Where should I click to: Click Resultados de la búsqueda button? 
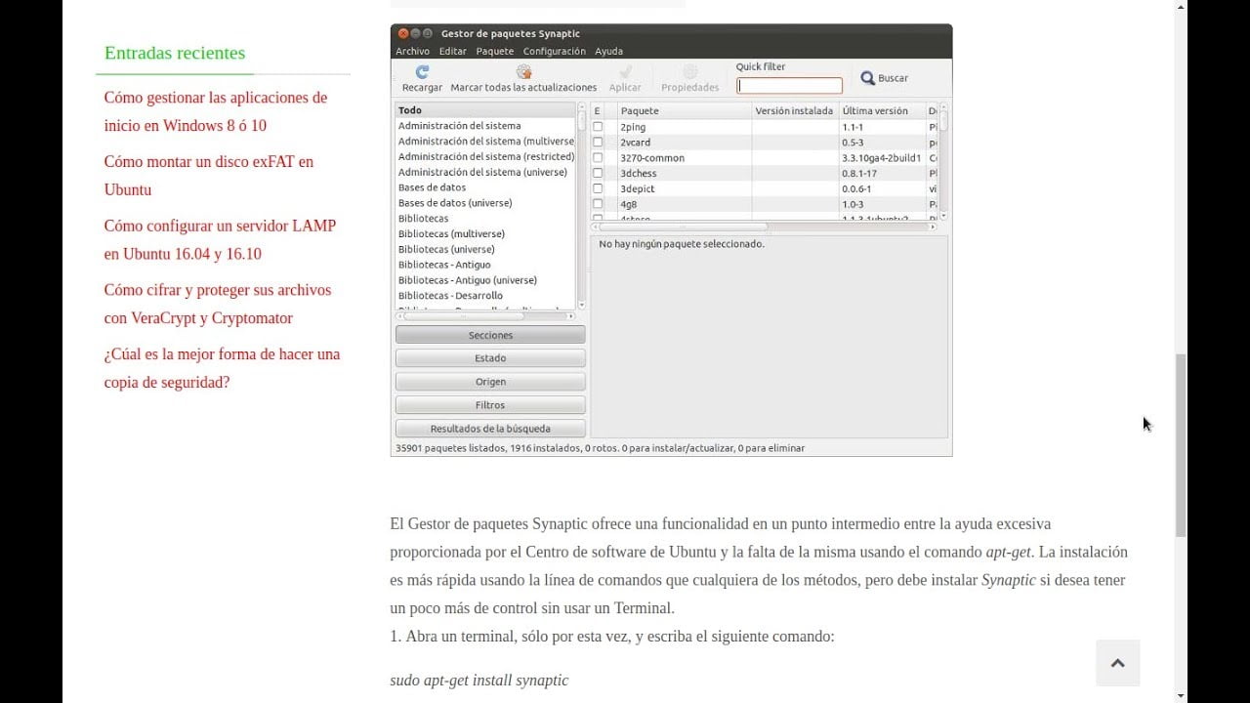click(490, 429)
